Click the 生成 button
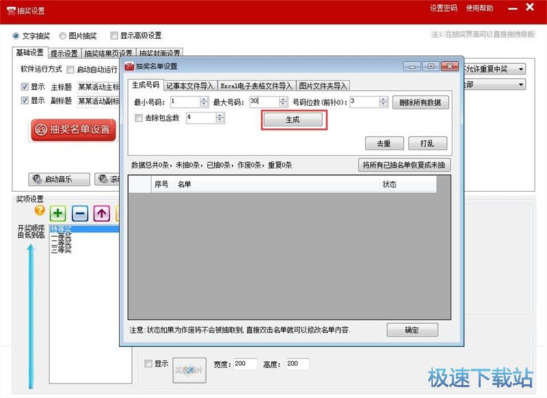The width and height of the screenshot is (547, 398). pyautogui.click(x=293, y=119)
